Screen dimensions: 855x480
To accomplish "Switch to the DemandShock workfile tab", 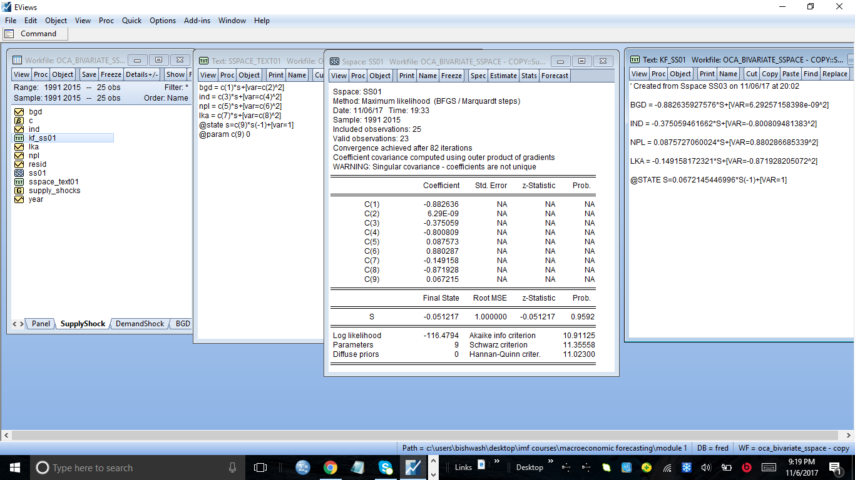I will [140, 324].
